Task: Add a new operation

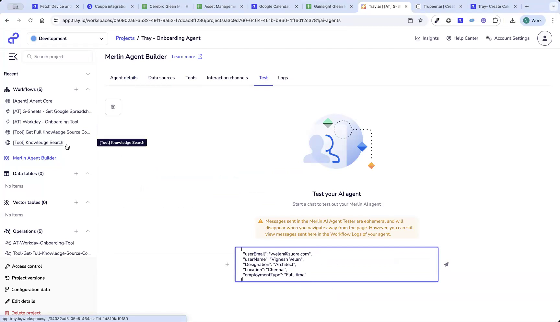Action: (76, 231)
